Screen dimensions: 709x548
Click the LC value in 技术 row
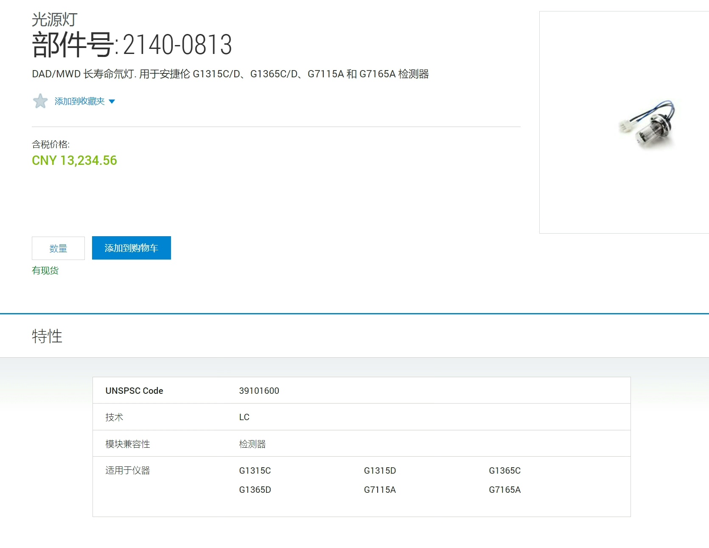tap(244, 417)
